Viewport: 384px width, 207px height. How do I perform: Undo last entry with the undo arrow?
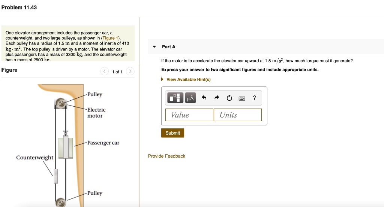pyautogui.click(x=204, y=98)
